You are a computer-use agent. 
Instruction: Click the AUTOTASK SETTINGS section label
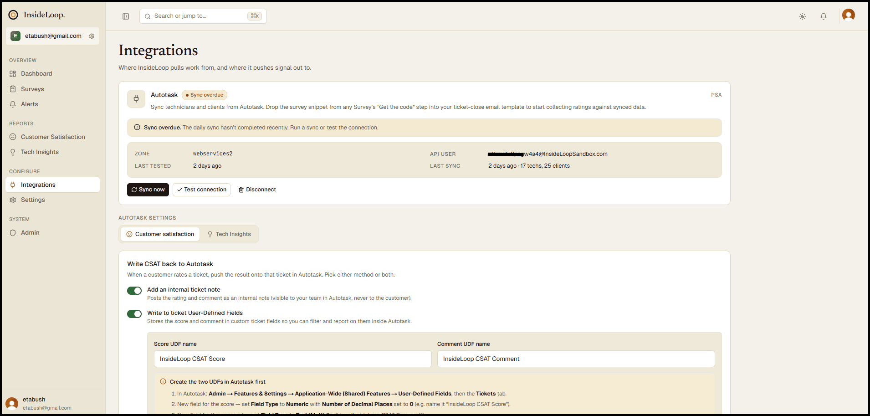(x=147, y=218)
